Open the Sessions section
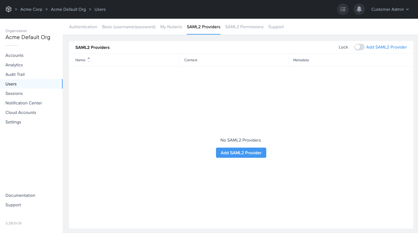 click(14, 93)
